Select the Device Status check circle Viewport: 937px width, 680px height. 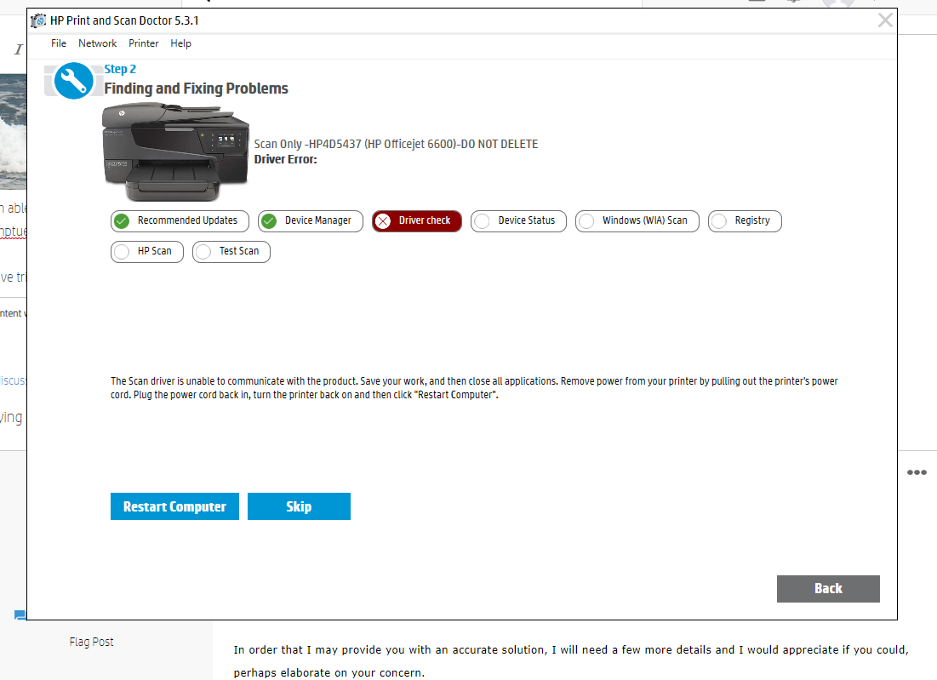point(483,221)
